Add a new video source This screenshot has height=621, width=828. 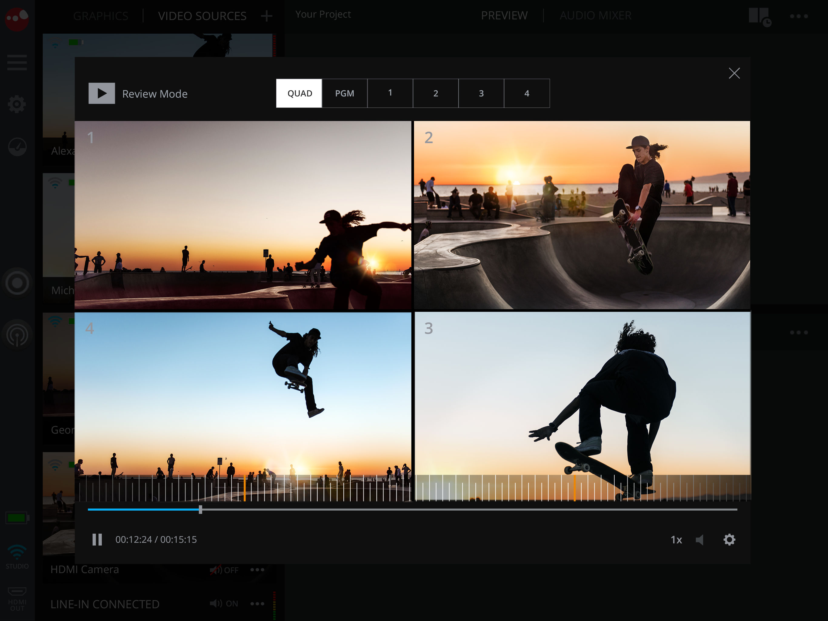click(266, 16)
